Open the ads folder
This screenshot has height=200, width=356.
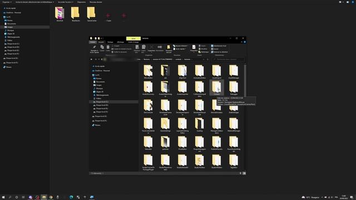point(165,72)
